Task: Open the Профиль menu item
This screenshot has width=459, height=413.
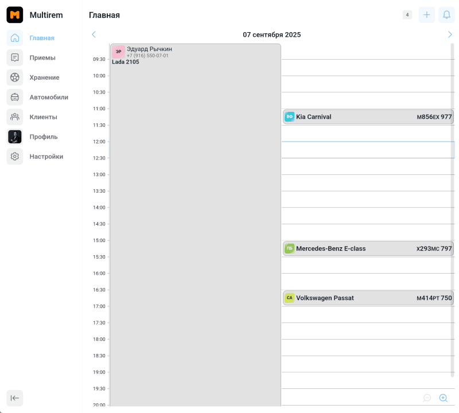Action: (x=44, y=137)
